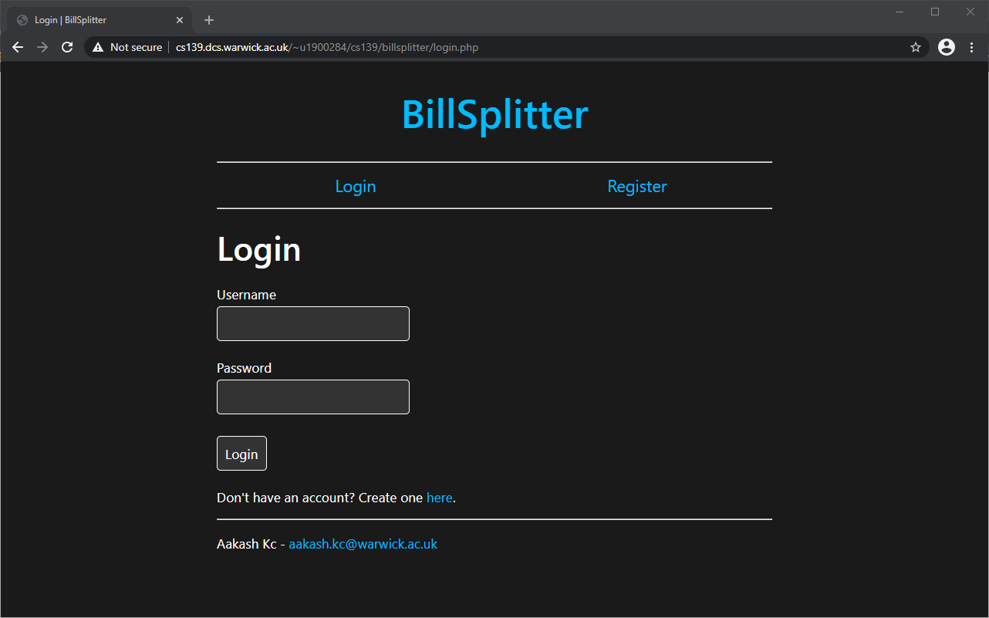Click the Password label
The image size is (989, 618).
244,368
